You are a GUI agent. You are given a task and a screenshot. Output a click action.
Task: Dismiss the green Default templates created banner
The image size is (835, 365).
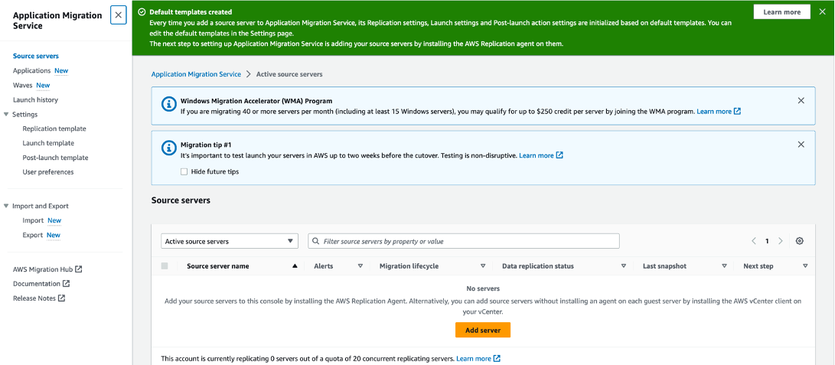coord(822,11)
